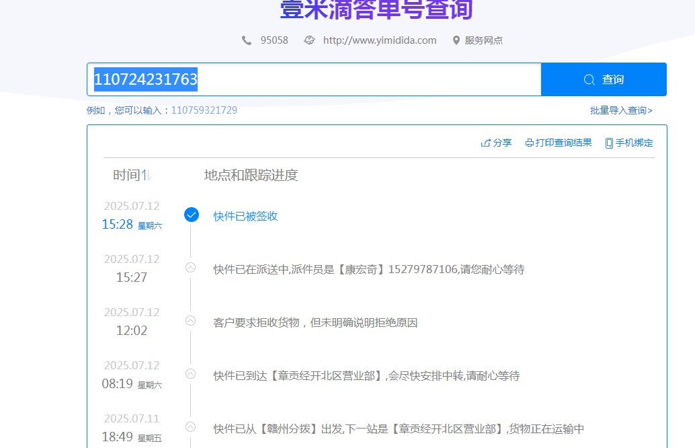Click the 18:49 星期五 timestamp
This screenshot has width=695, height=448.
[x=132, y=437]
